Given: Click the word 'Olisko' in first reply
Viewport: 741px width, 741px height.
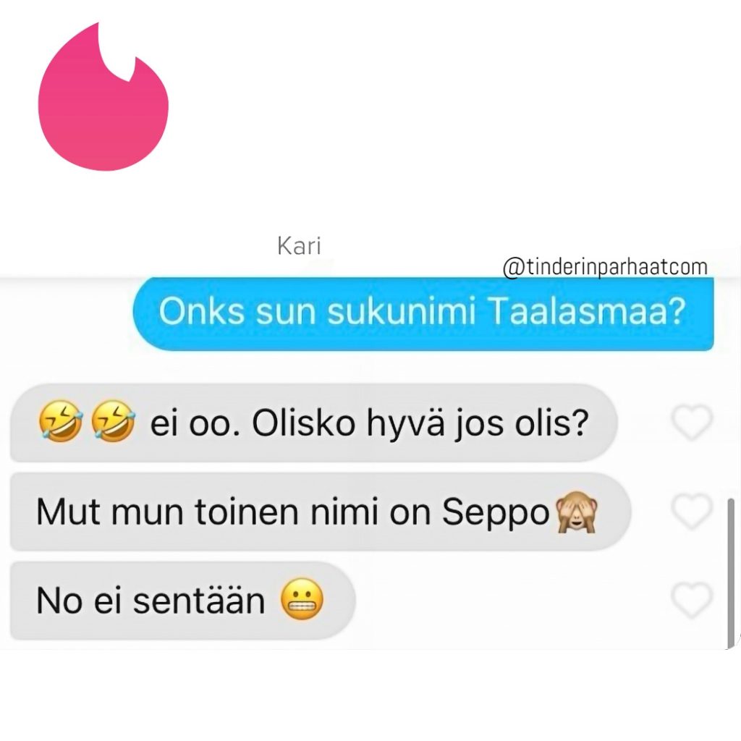Looking at the screenshot, I should click(x=303, y=423).
